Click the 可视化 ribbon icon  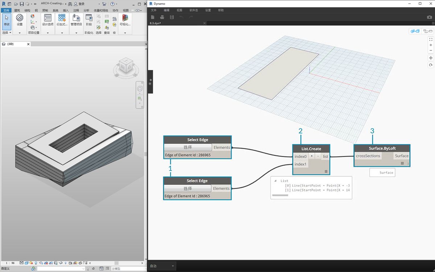click(125, 20)
